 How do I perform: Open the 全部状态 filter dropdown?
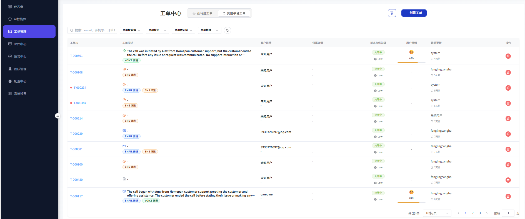(157, 30)
